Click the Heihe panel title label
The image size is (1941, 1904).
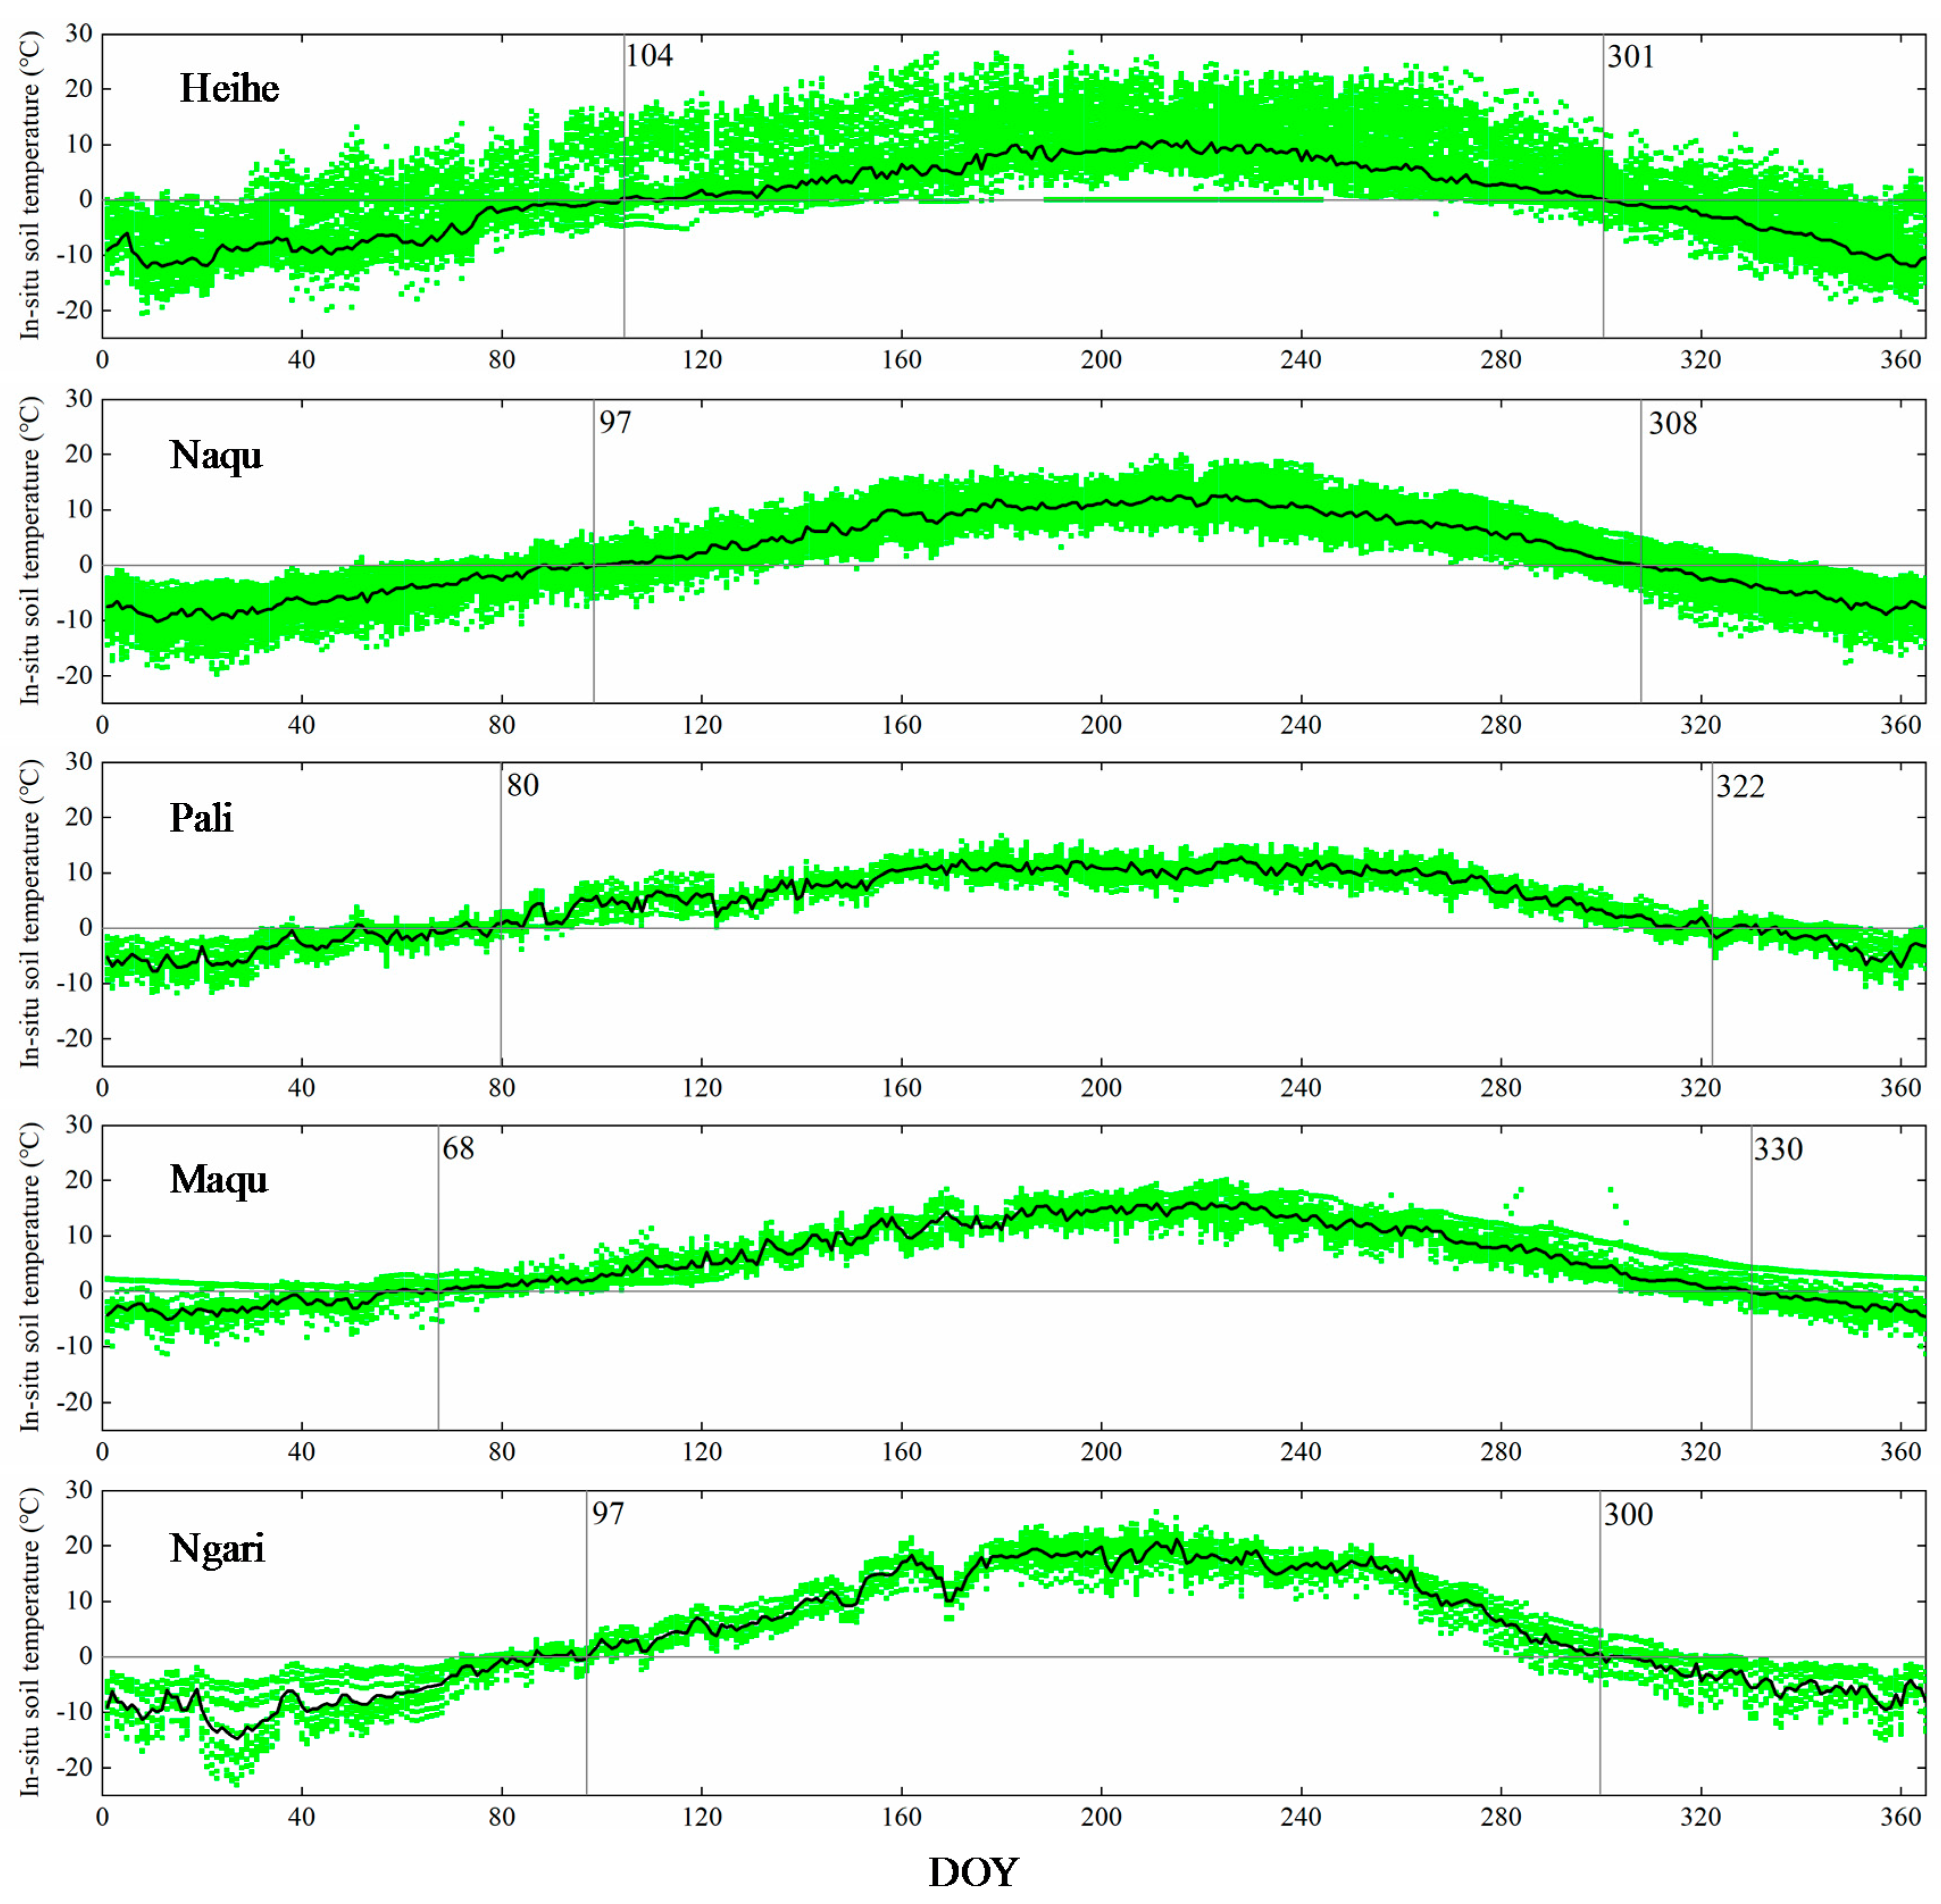[x=229, y=89]
